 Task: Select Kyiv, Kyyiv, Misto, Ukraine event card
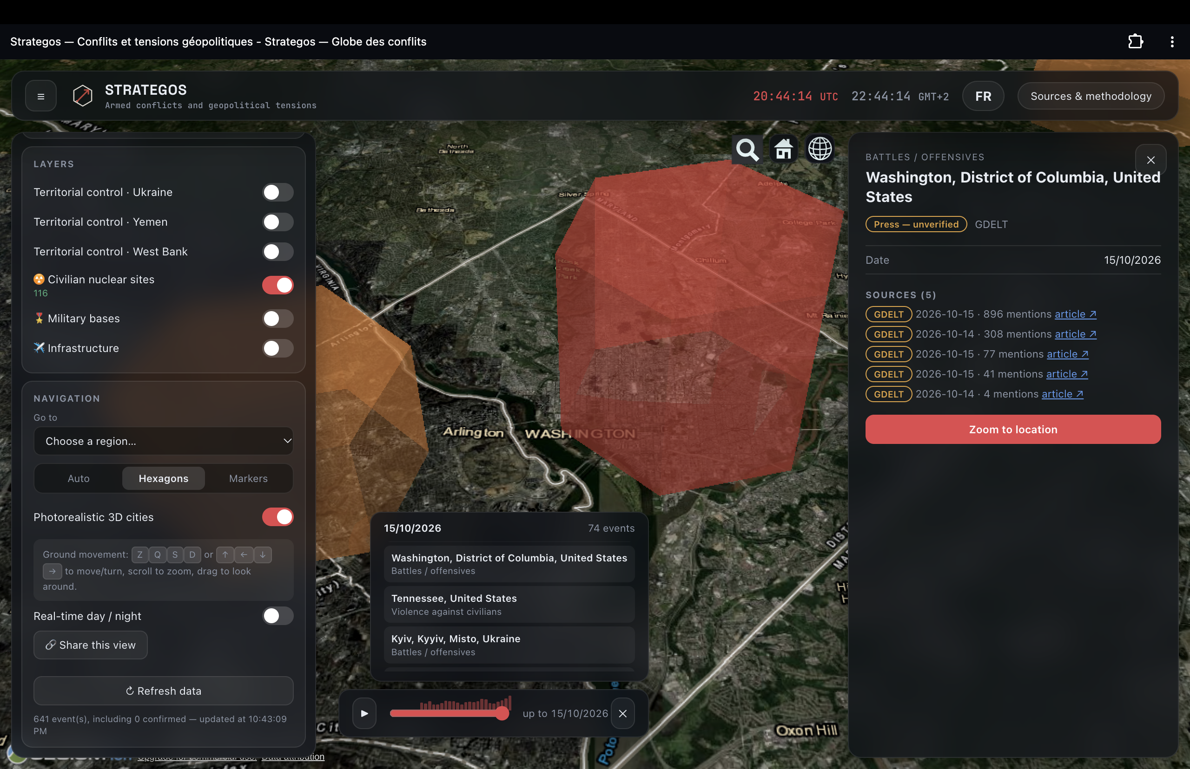509,645
